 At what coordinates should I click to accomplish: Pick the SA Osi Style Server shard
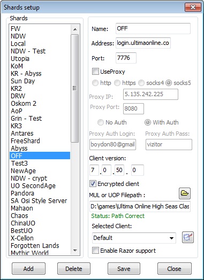coord(39,201)
